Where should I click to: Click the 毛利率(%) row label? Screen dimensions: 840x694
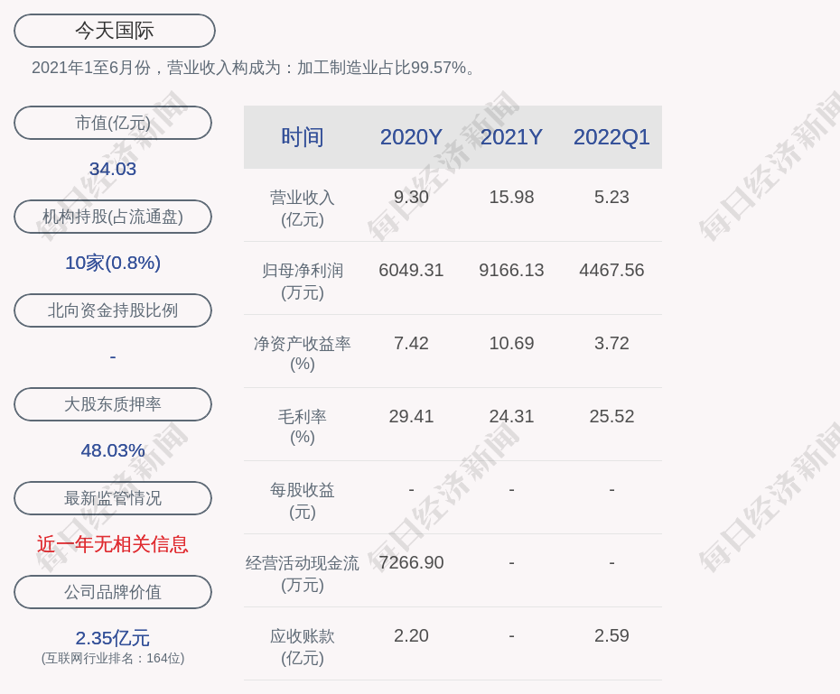pyautogui.click(x=303, y=427)
